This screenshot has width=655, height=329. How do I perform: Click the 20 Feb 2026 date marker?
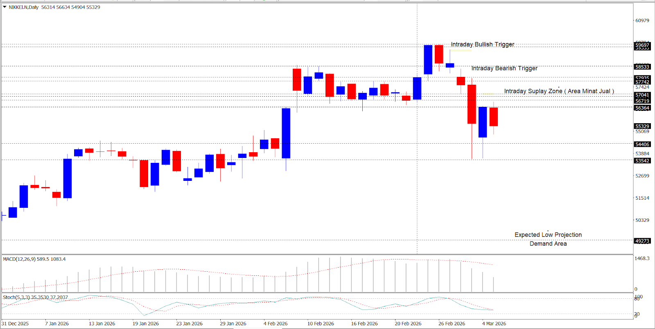pyautogui.click(x=408, y=324)
